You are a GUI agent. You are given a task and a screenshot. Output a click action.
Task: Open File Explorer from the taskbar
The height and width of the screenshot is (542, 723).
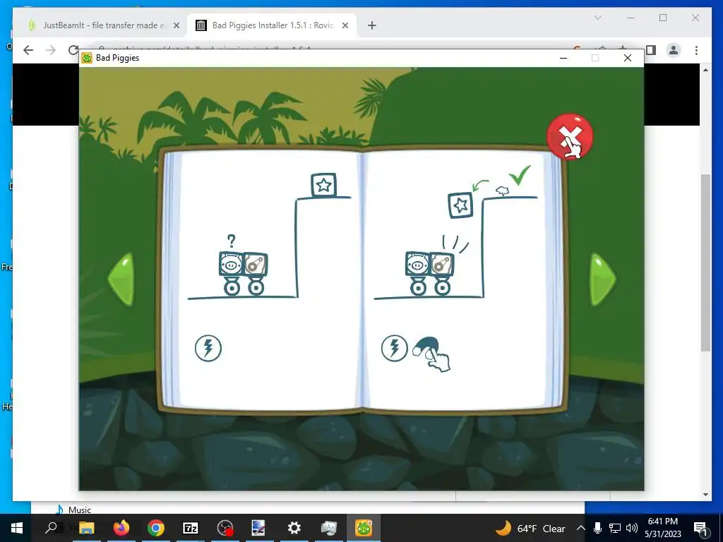[x=86, y=528]
